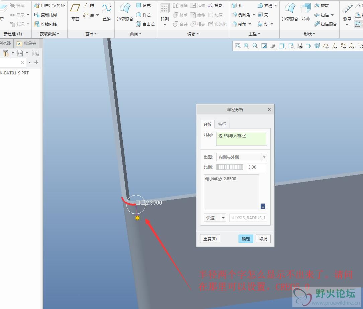Screen dimensions: 363x309
Task: Expand the Round (倒圆角) dropdown arrow
Action: (x=254, y=15)
